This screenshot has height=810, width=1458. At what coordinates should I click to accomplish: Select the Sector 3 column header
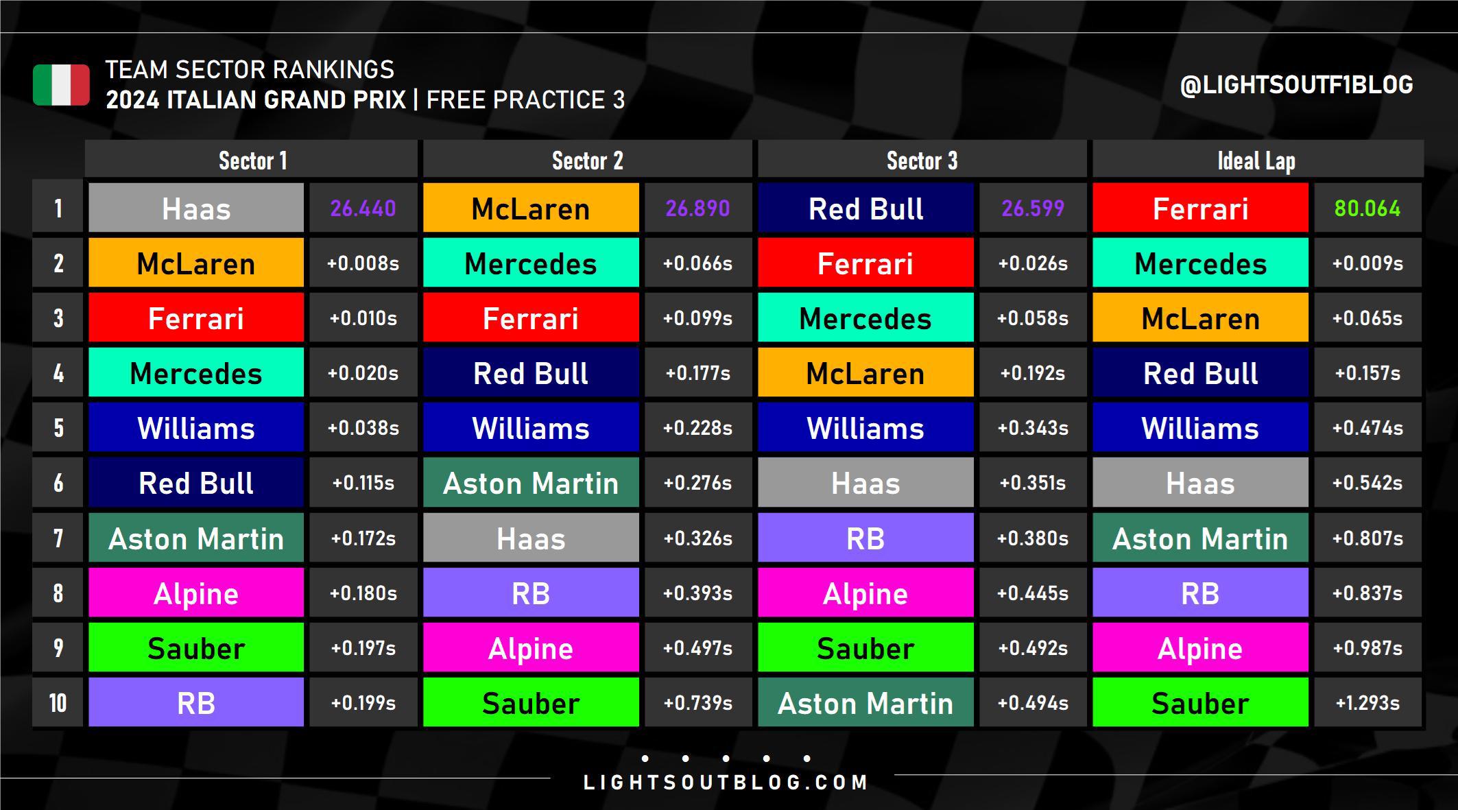(922, 160)
